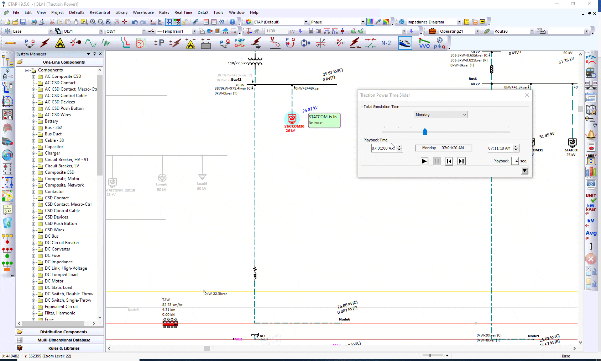601x361 pixels.
Task: Run the N-2 contingency analysis icon
Action: [386, 43]
